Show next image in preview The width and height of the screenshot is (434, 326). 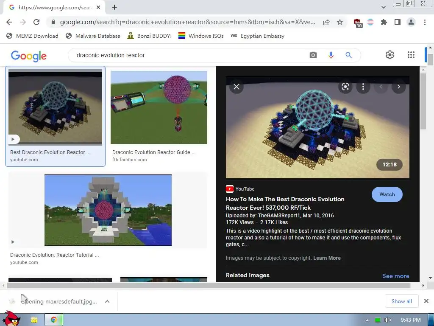398,87
